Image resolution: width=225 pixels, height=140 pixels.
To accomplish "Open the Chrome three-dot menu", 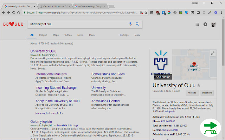I will click(x=221, y=13).
